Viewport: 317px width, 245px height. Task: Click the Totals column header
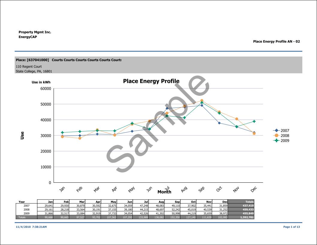[249, 202]
